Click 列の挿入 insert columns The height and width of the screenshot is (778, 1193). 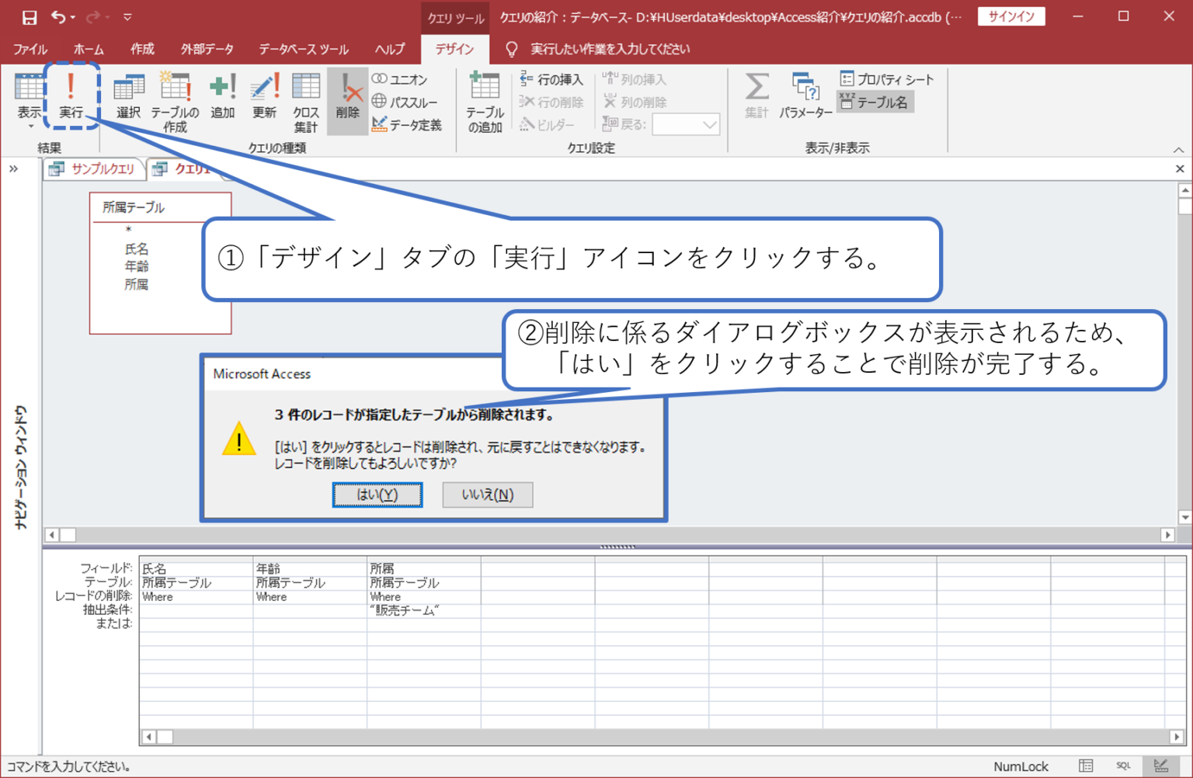click(635, 79)
